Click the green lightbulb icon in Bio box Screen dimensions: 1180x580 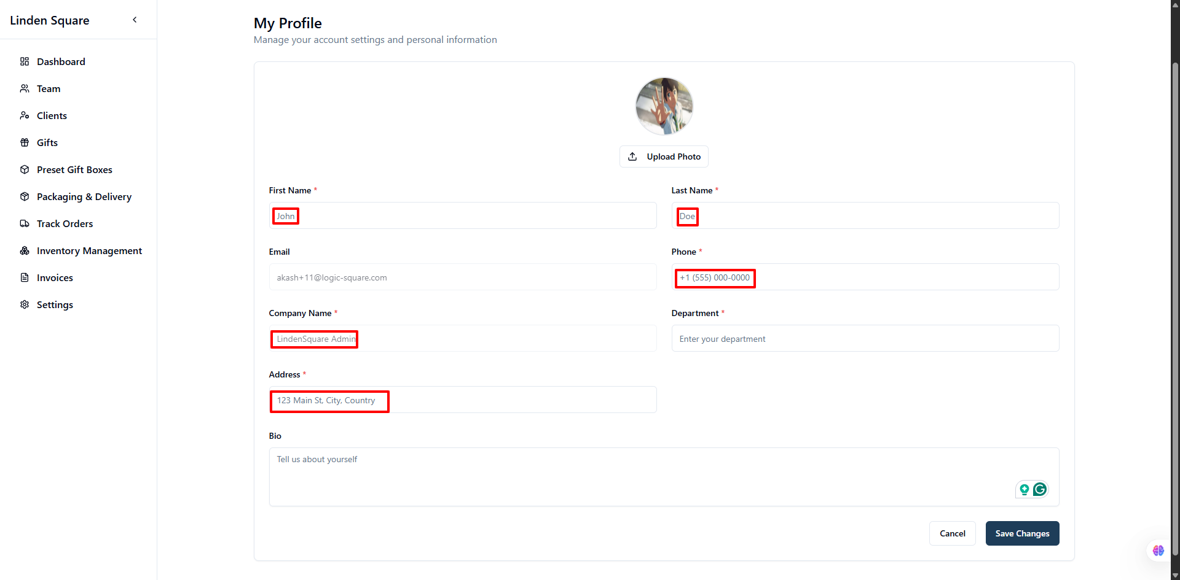1024,489
